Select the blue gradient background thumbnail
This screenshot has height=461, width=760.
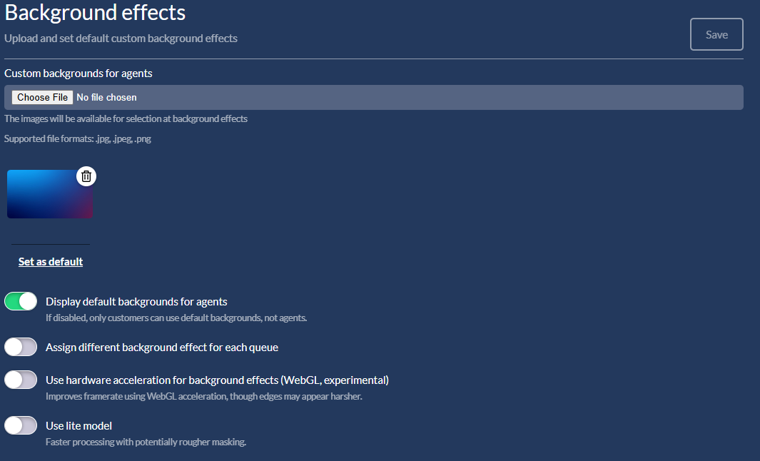pos(46,196)
